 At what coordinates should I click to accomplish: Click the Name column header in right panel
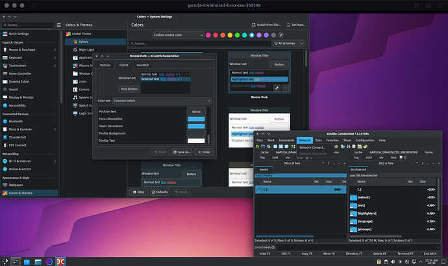tap(361, 181)
